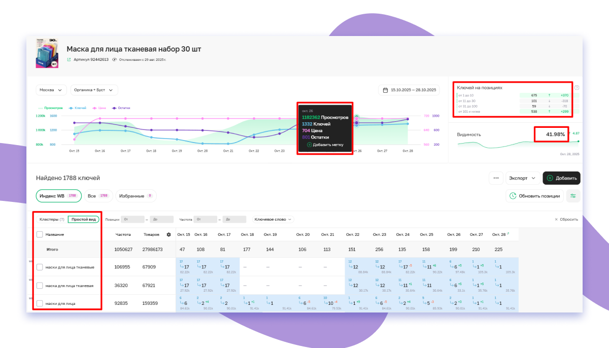
Task: Open article external link icon
Action: click(x=69, y=59)
